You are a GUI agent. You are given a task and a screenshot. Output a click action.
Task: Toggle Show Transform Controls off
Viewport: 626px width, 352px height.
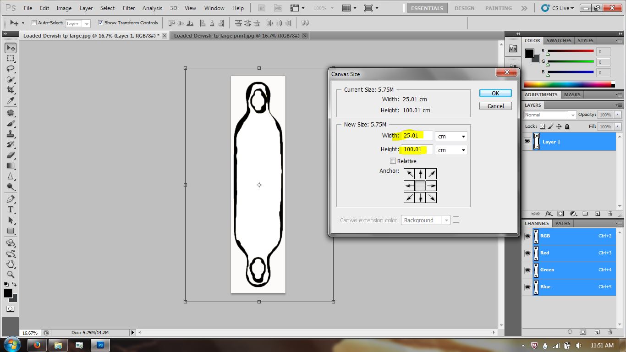tap(100, 22)
